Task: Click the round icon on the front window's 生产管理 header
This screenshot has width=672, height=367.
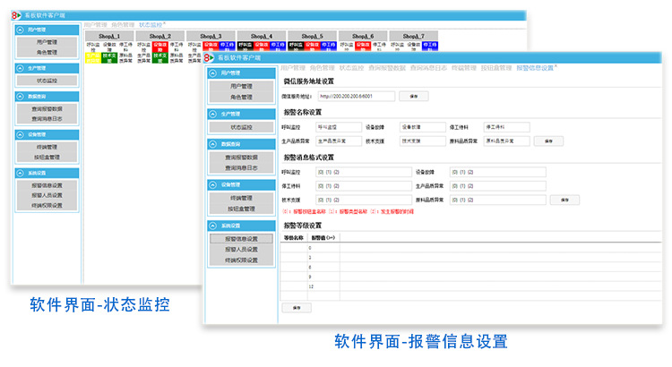Action: click(x=216, y=114)
